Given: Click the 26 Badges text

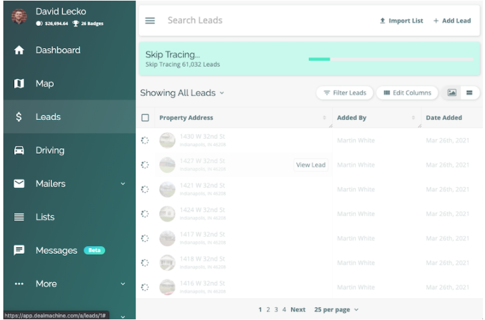Looking at the screenshot, I should 92,23.
